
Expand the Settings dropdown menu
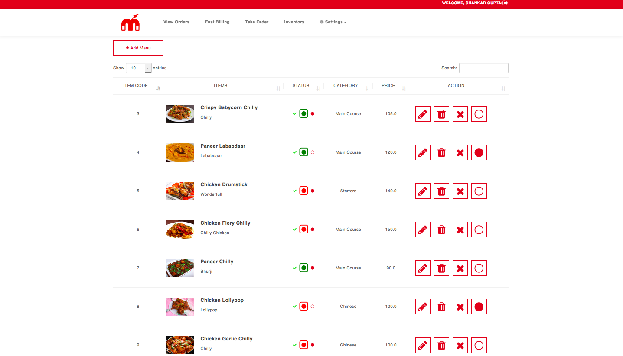click(x=333, y=22)
